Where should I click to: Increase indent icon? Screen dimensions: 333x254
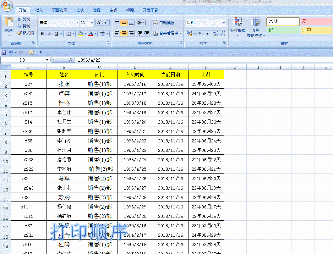click(x=146, y=33)
